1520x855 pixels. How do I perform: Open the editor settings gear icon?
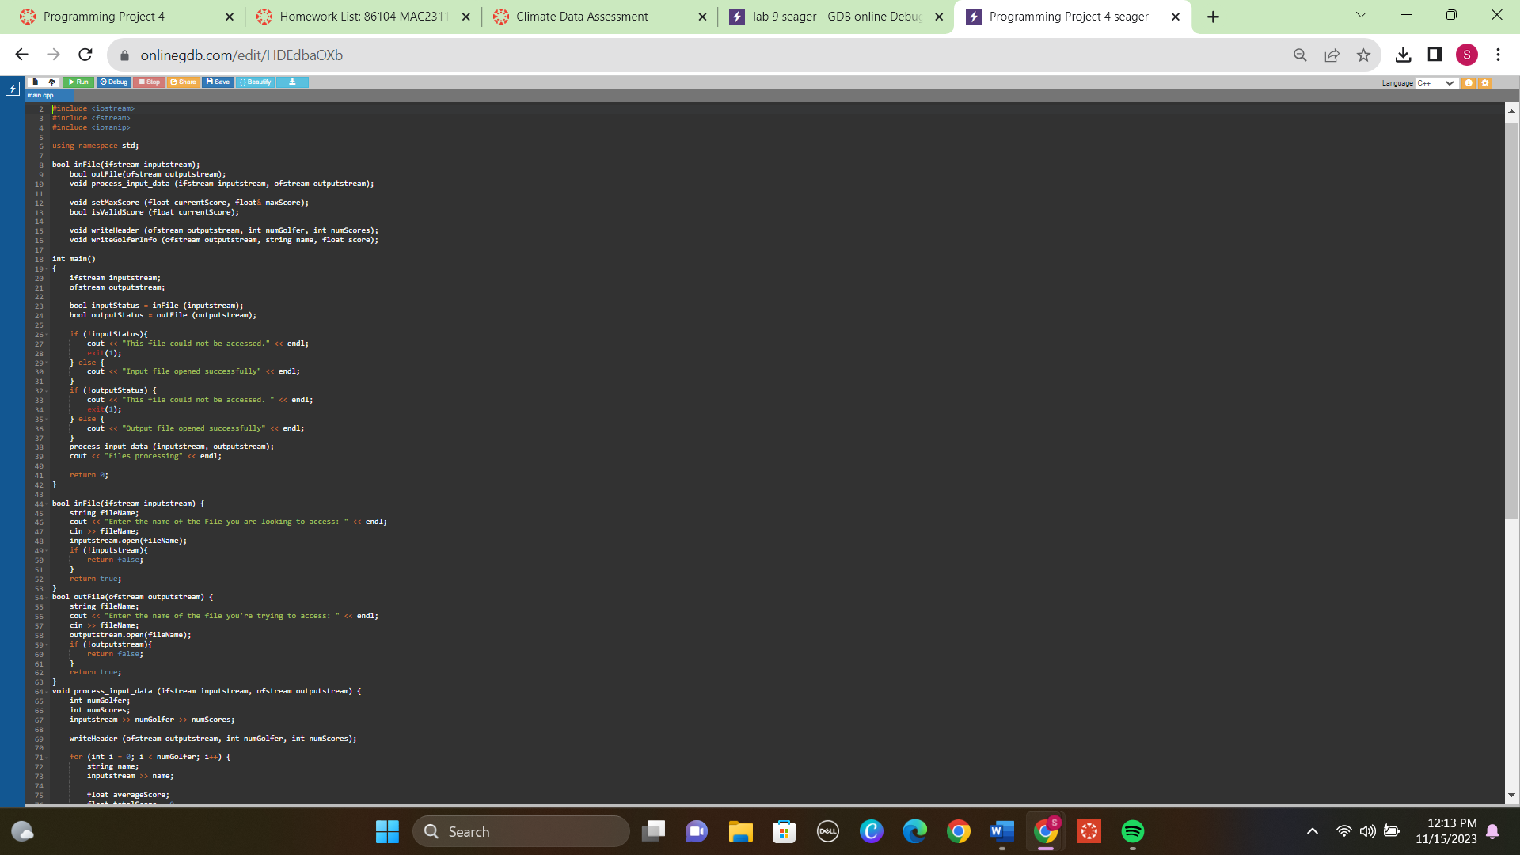coord(1485,83)
